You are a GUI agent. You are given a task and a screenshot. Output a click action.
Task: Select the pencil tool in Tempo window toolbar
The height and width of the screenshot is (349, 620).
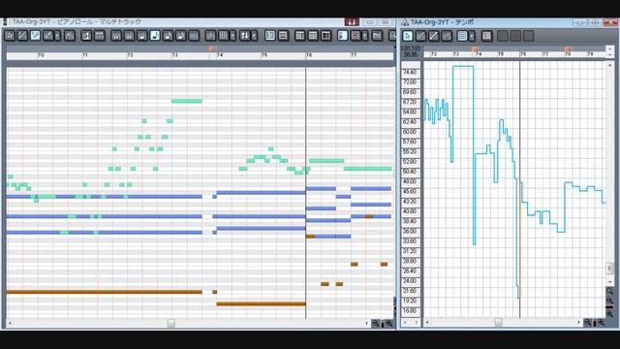click(x=420, y=36)
